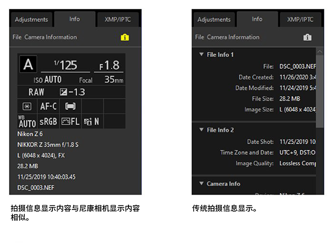The image size is (333, 245).
Task: Toggle the white info display icon in right panel
Action: pos(307,37)
